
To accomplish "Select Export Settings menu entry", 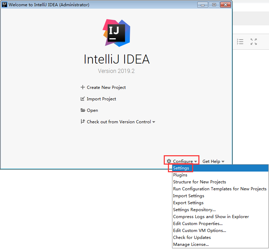I will [x=220, y=203].
